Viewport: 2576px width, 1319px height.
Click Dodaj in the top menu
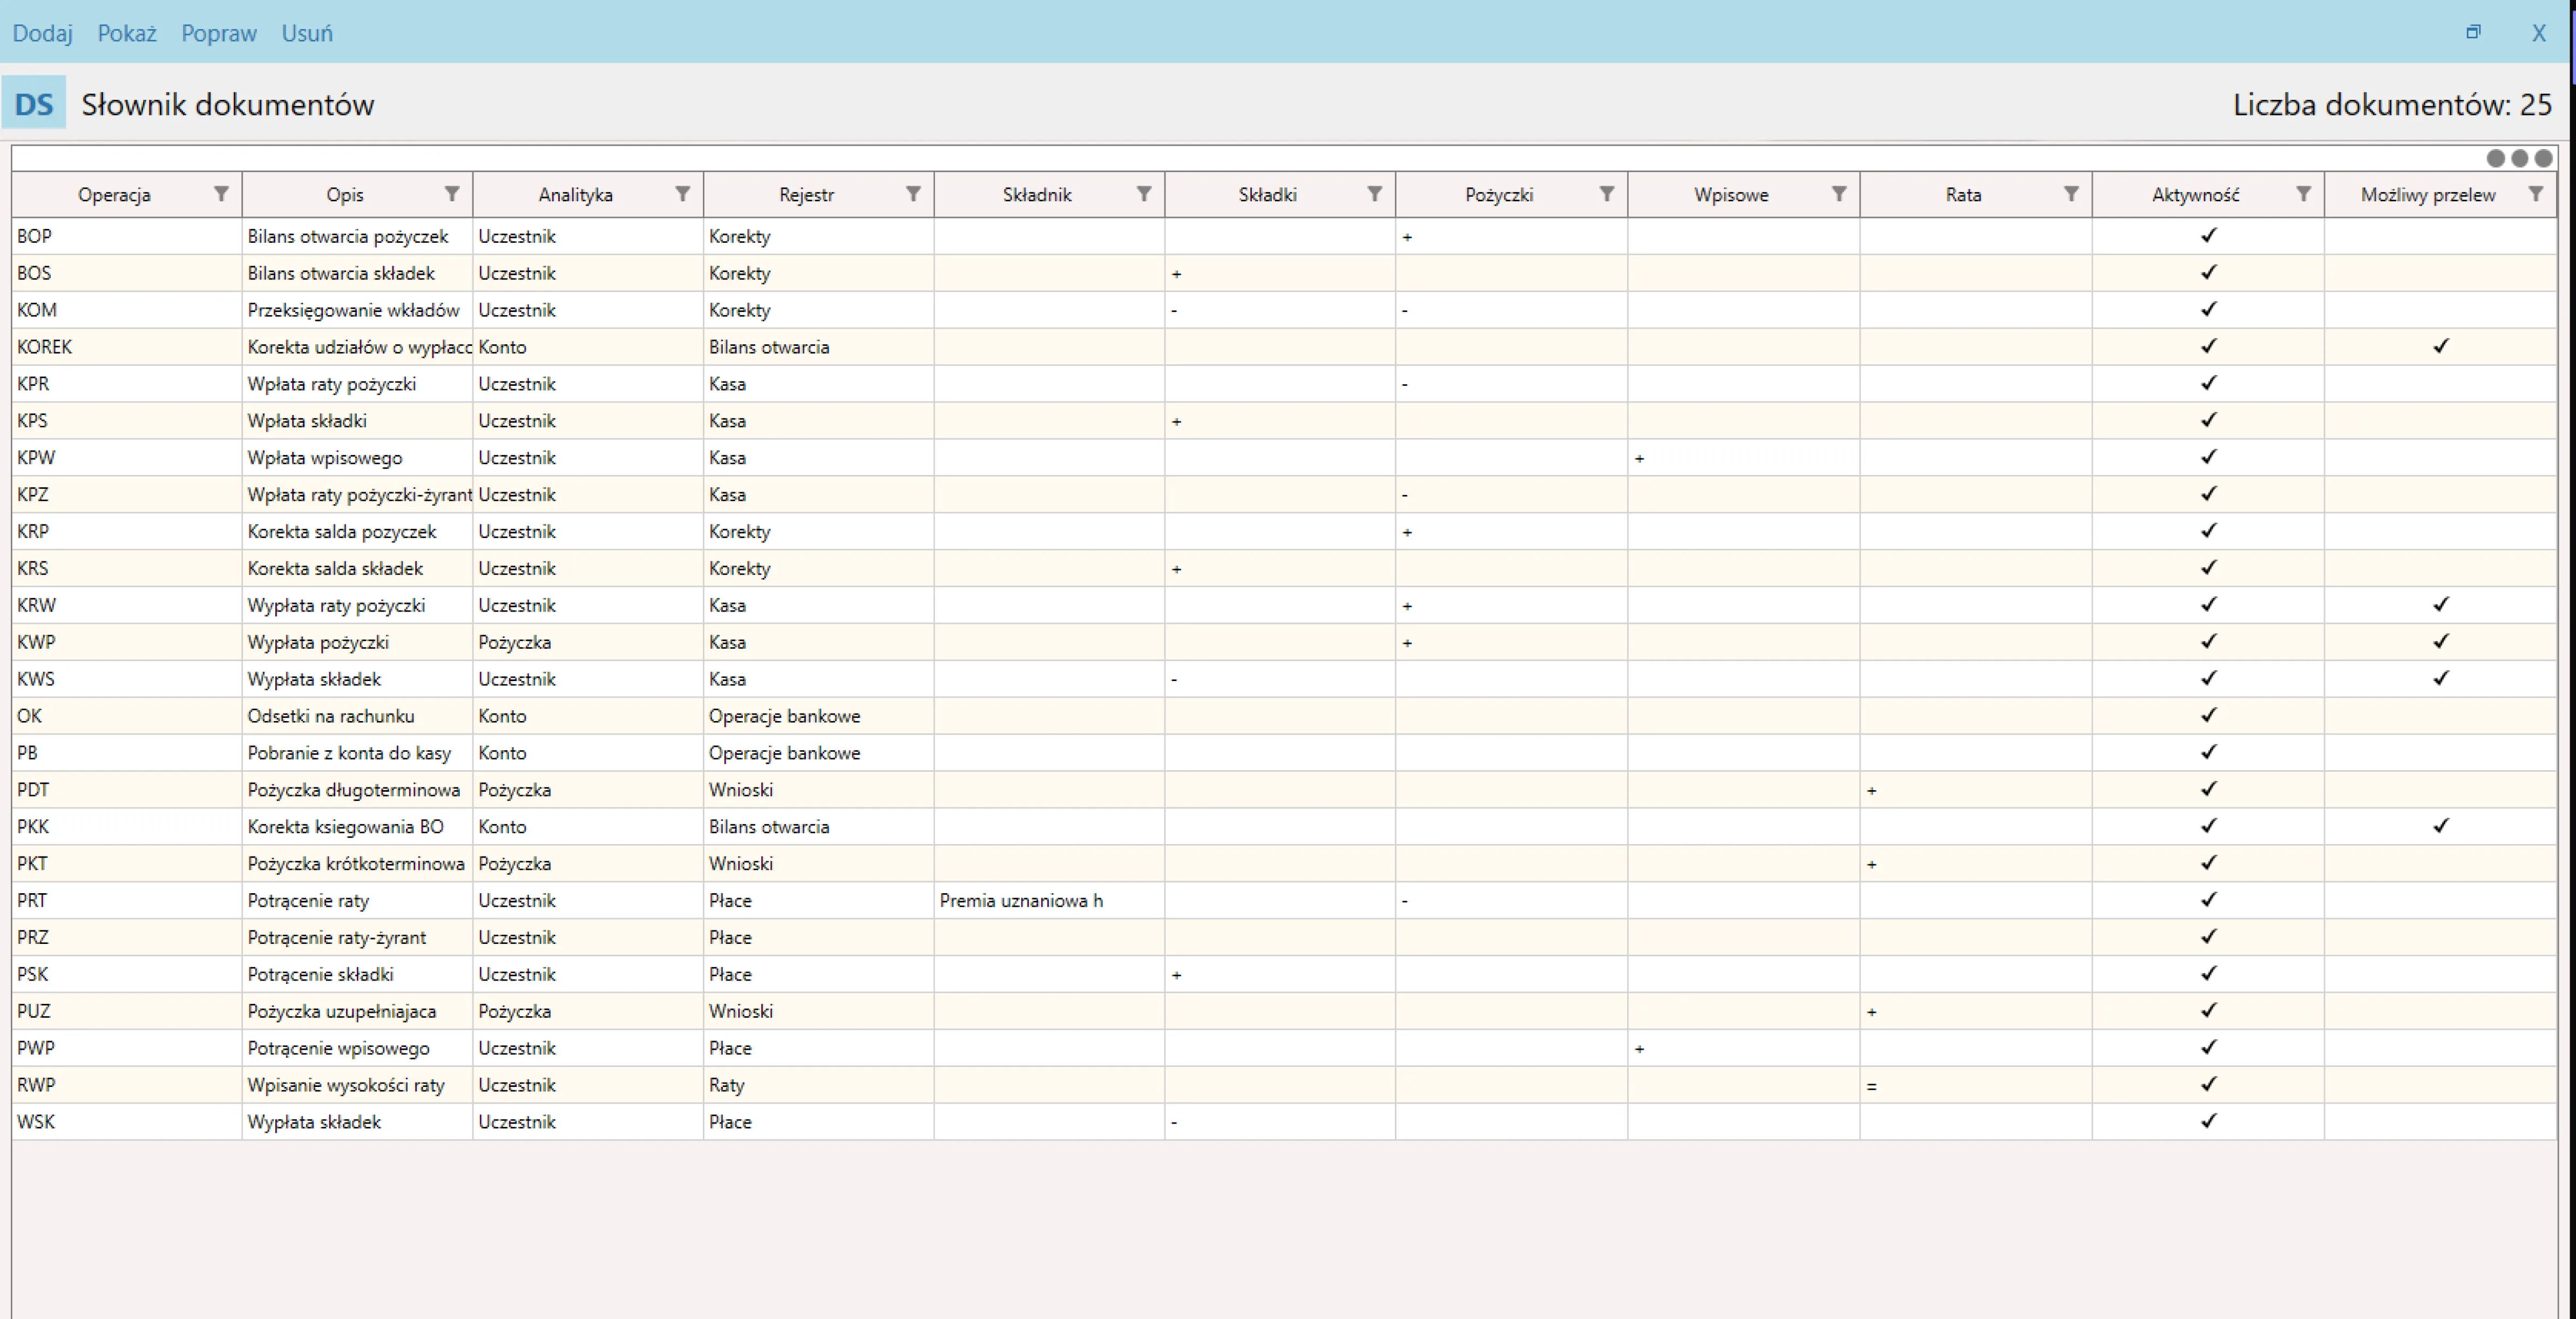pos(42,33)
